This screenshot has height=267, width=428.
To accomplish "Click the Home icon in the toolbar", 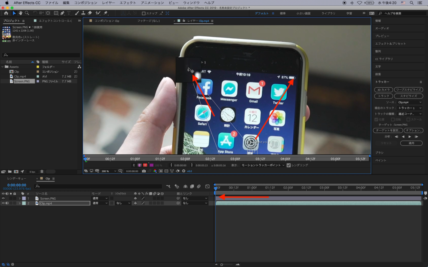I will click(6, 13).
